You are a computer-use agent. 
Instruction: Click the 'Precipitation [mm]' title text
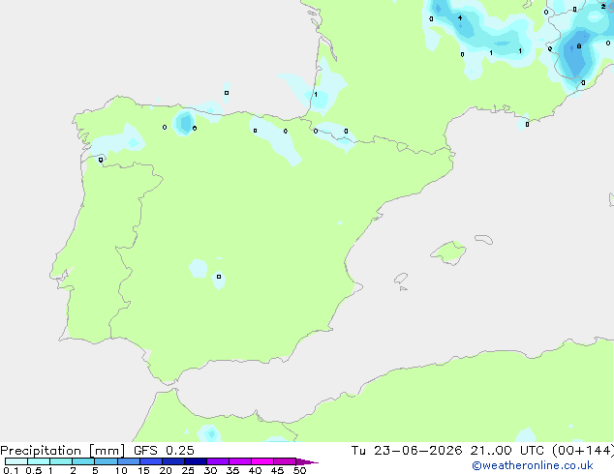pos(63,451)
